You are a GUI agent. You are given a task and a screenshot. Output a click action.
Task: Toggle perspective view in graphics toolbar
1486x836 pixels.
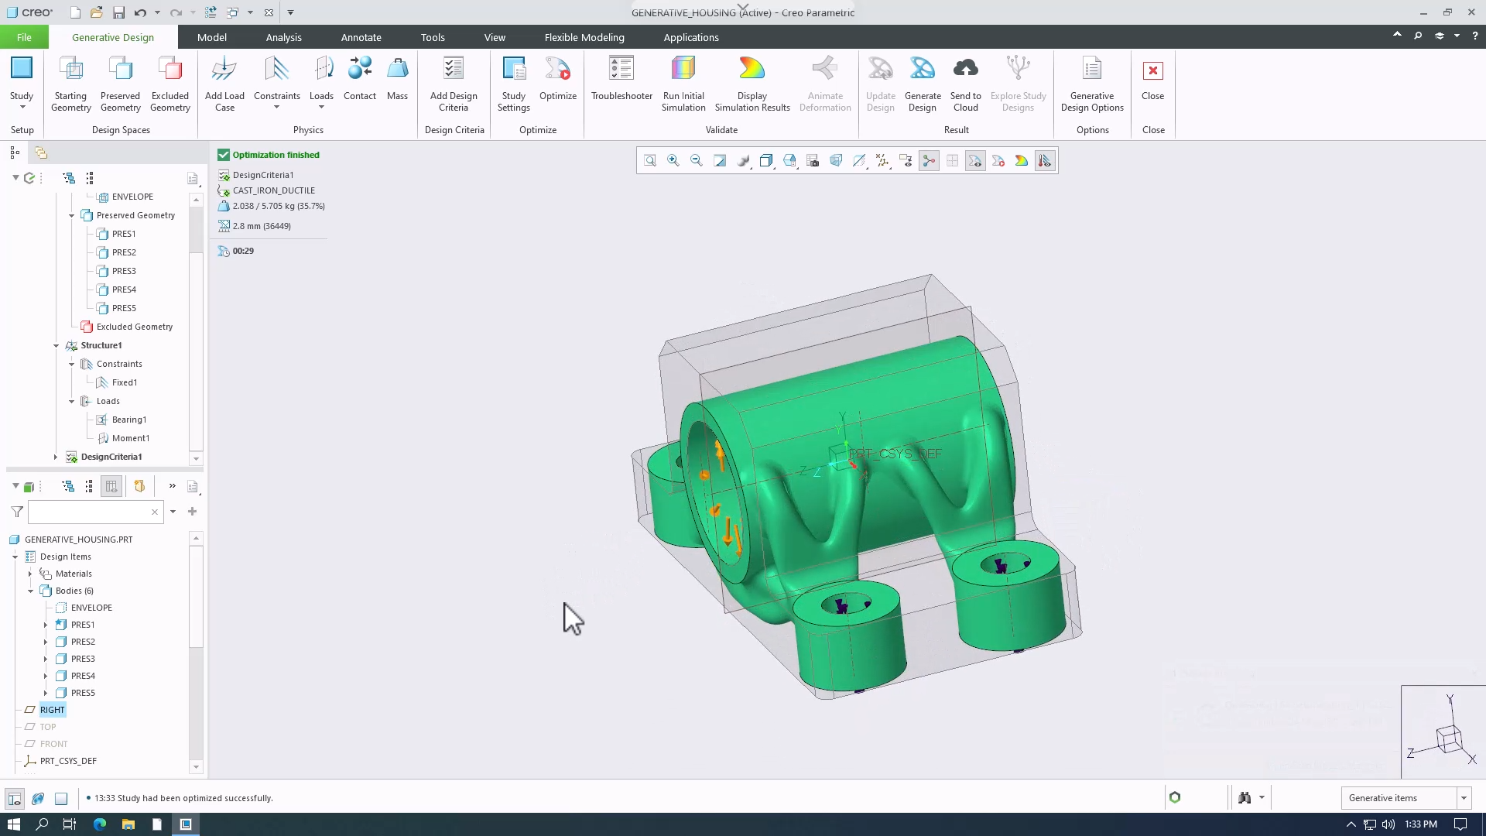coord(836,160)
